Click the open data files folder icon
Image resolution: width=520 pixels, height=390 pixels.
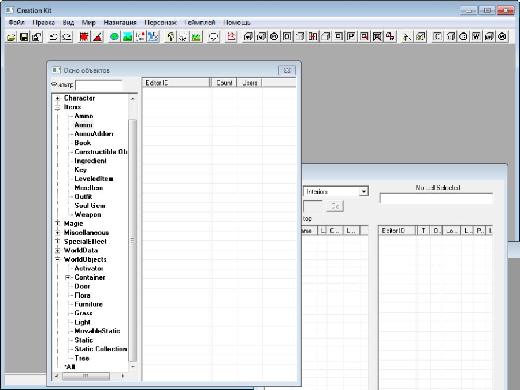[x=11, y=36]
